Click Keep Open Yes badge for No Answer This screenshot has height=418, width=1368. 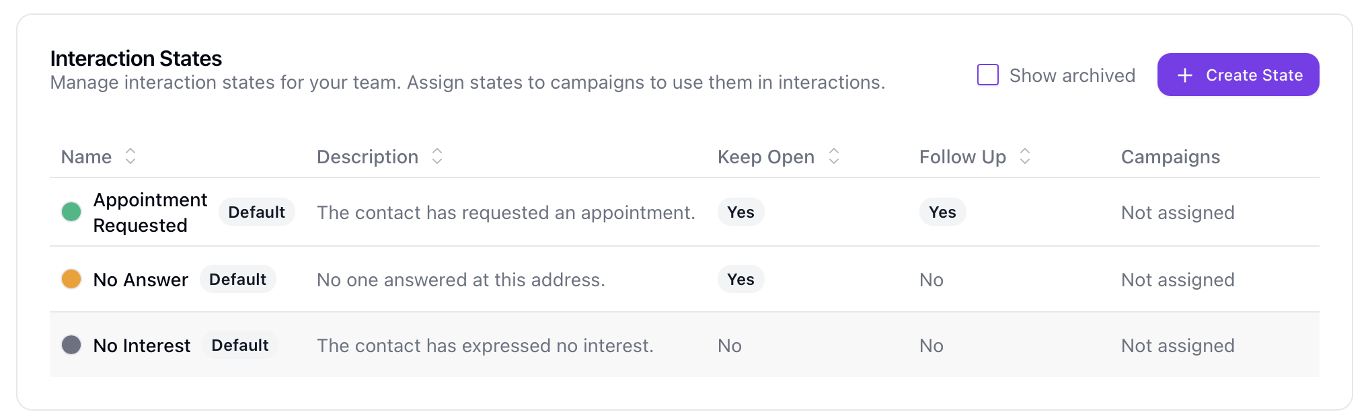point(740,280)
